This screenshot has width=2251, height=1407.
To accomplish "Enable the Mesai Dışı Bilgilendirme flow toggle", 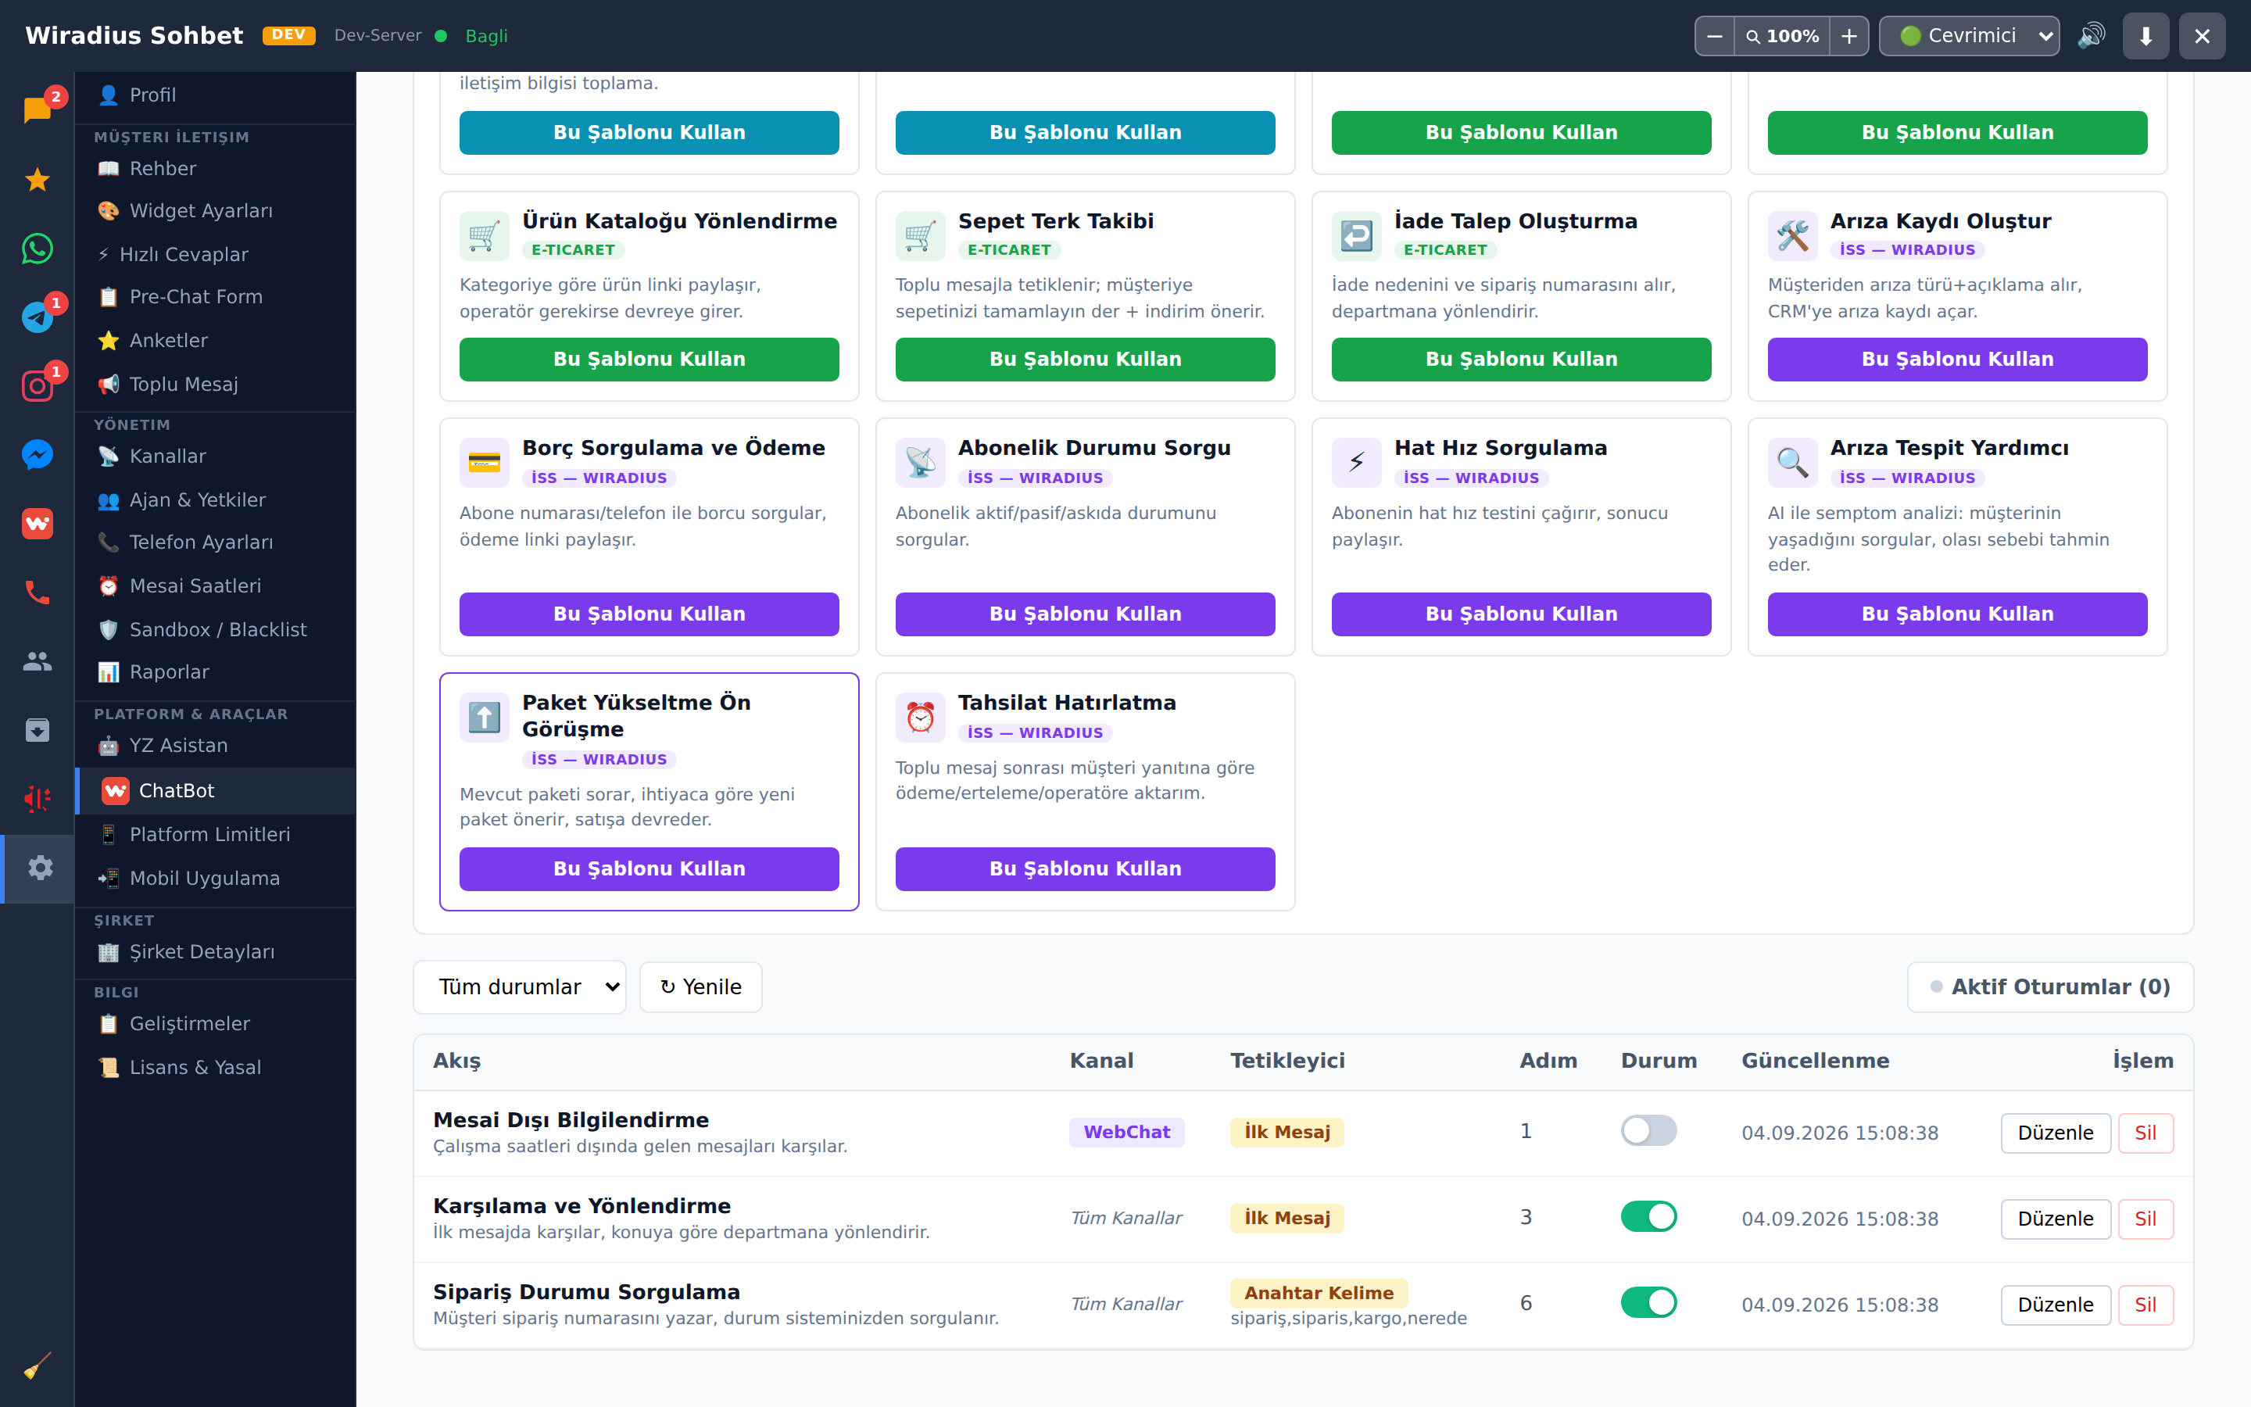I will tap(1648, 1132).
